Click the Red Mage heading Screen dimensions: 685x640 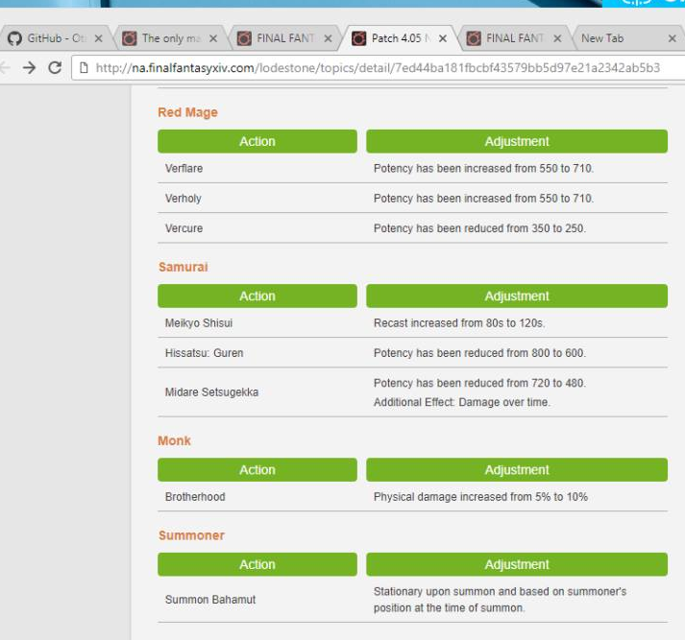tap(187, 112)
